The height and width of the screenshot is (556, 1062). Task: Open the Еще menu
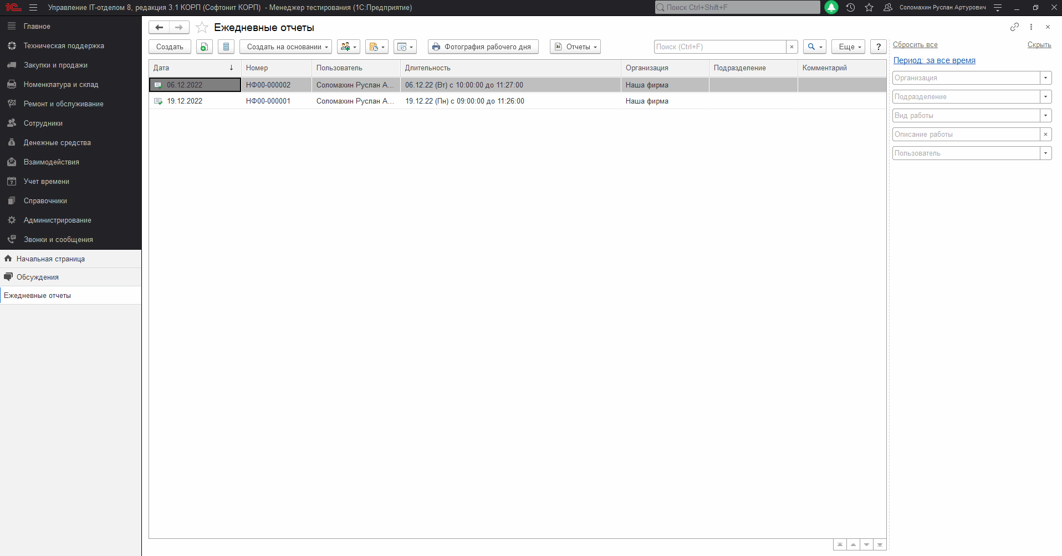[x=848, y=47]
